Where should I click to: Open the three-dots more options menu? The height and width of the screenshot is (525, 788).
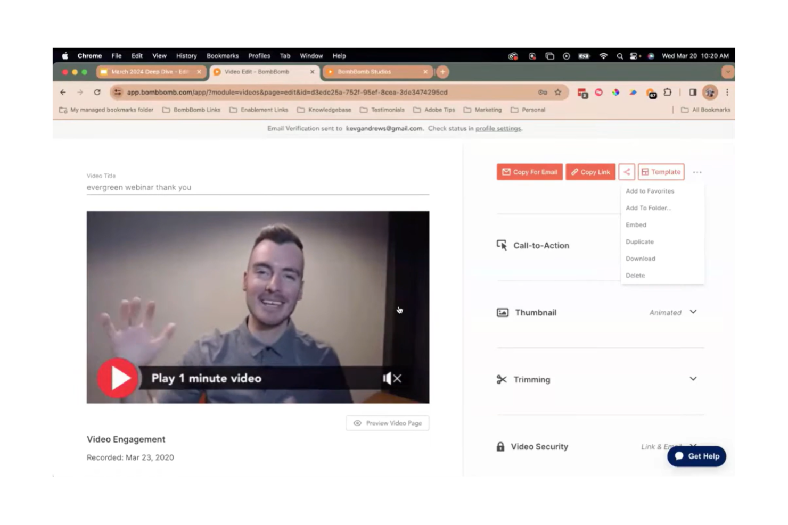pos(697,172)
